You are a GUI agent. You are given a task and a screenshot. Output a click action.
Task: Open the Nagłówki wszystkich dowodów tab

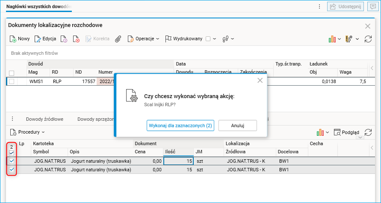(x=38, y=6)
